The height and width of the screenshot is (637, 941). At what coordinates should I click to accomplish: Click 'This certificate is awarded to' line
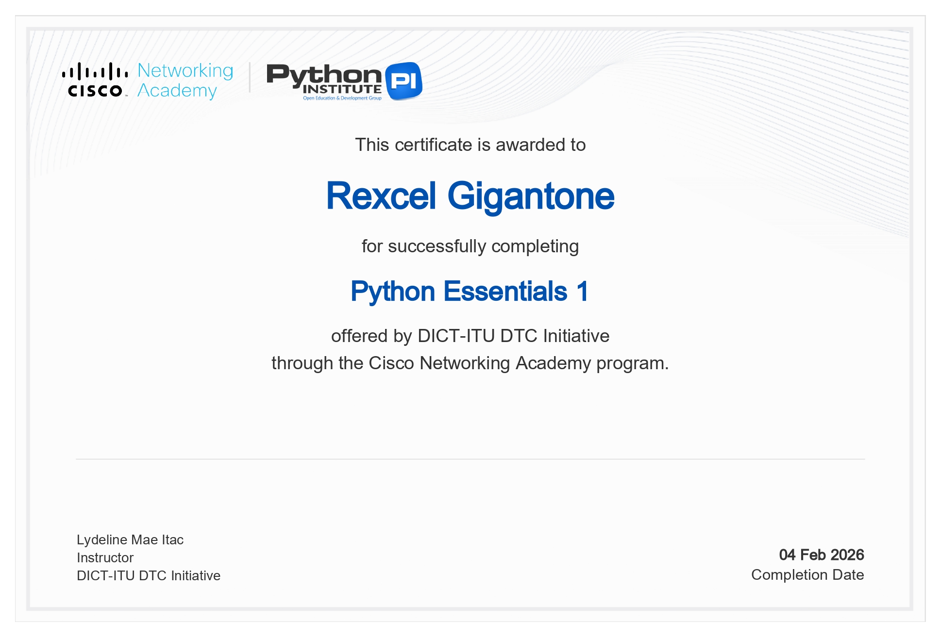tap(470, 145)
